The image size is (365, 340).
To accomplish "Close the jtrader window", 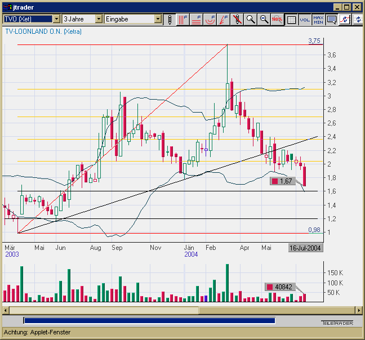I will (357, 7).
